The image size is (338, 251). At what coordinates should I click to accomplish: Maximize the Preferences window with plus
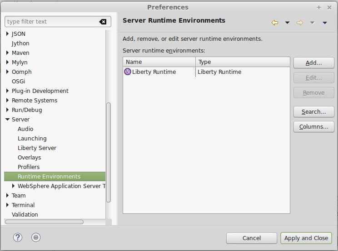coord(319,8)
